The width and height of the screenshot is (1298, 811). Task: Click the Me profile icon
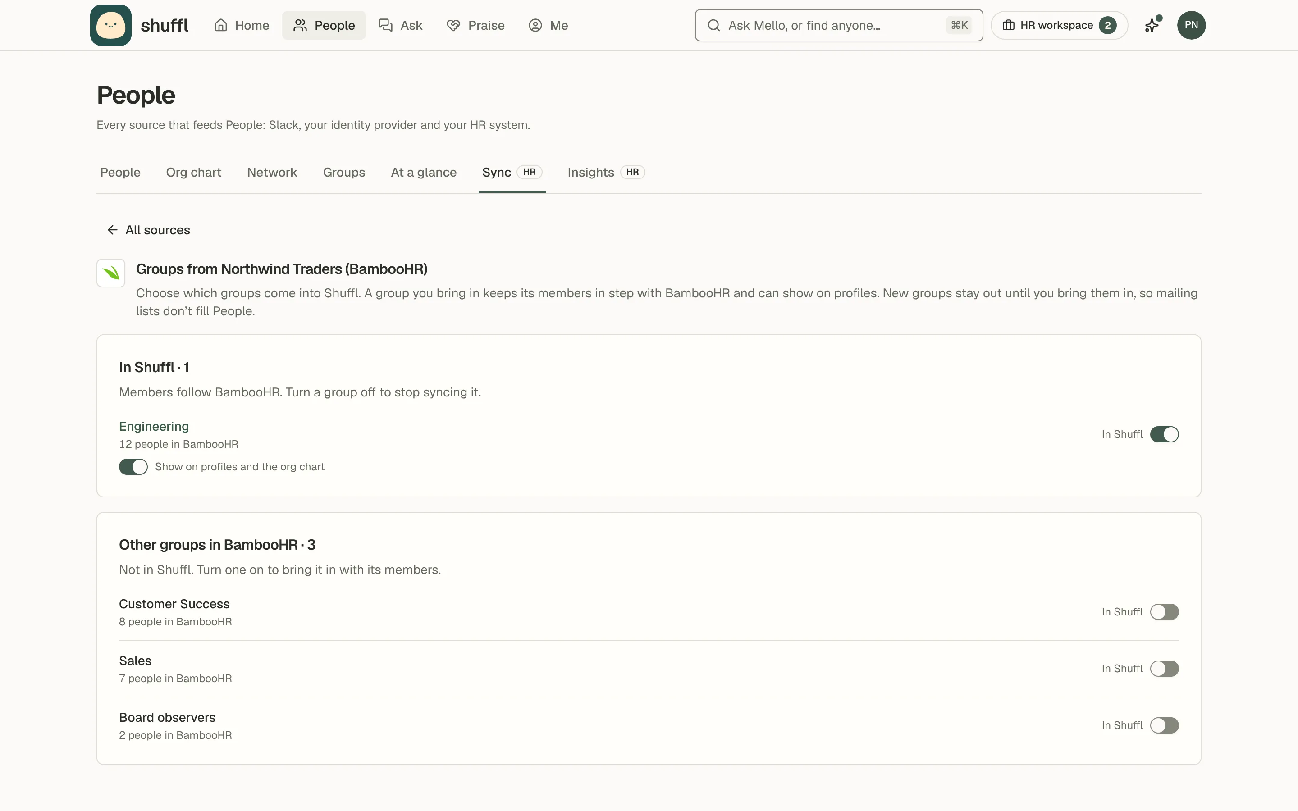pyautogui.click(x=535, y=25)
